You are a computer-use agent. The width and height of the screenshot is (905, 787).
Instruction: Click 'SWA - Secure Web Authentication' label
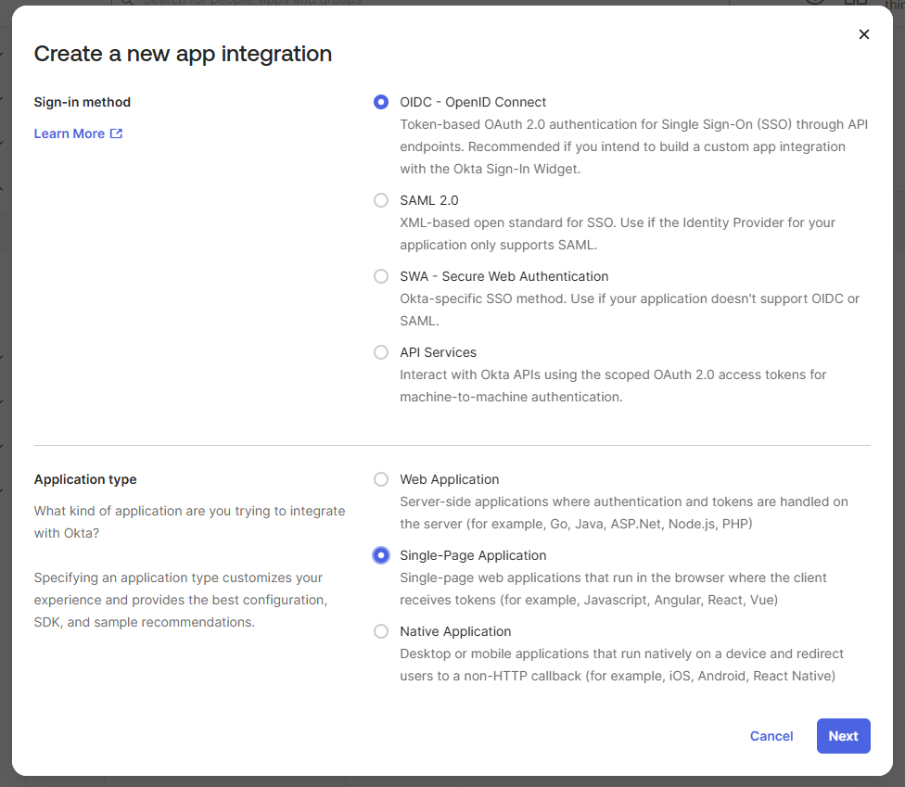pos(503,276)
